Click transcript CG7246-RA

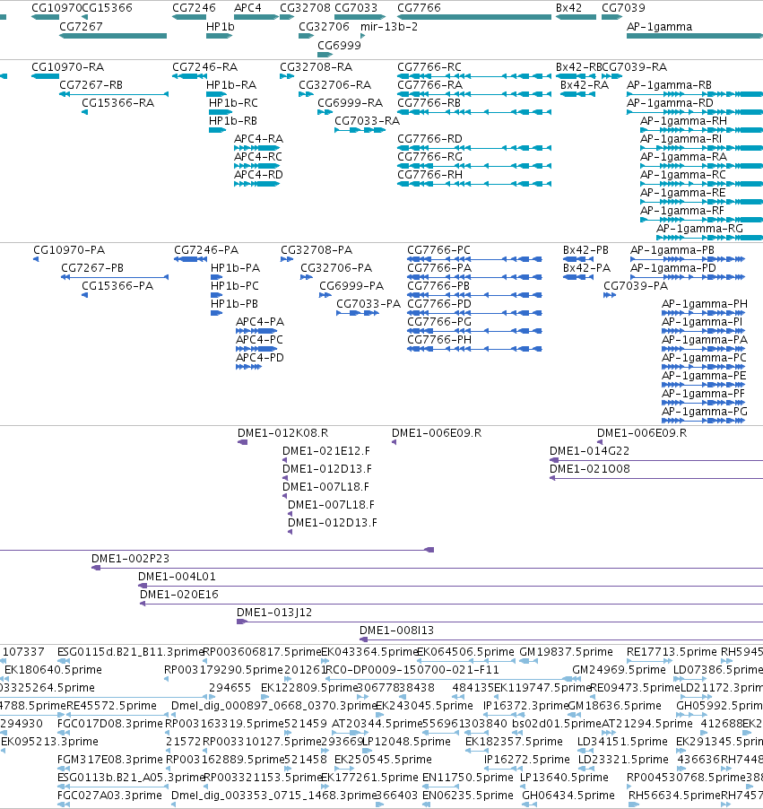(x=204, y=67)
